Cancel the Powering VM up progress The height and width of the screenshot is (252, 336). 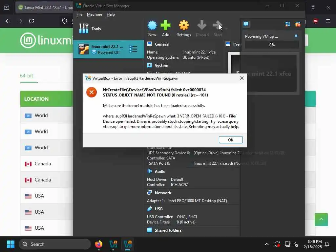click(x=296, y=36)
